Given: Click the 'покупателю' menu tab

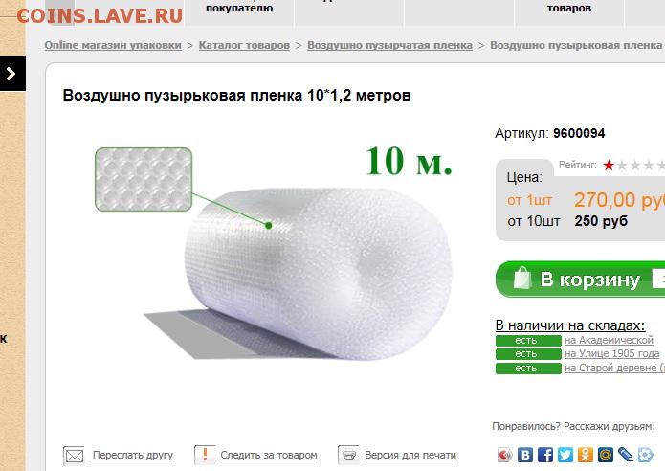Looking at the screenshot, I should 239,9.
